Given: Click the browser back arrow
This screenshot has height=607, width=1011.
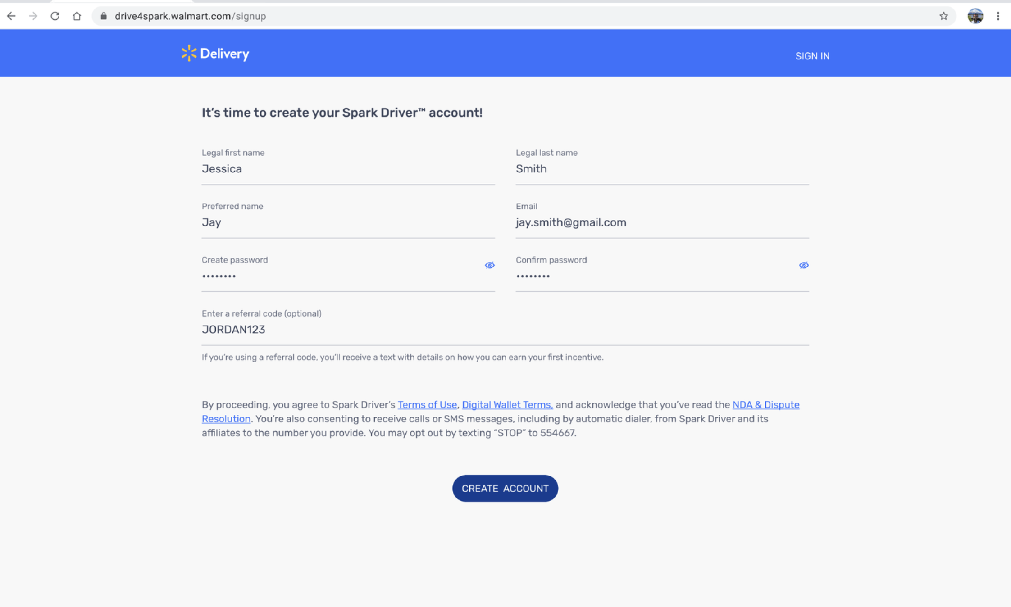Looking at the screenshot, I should (11, 16).
